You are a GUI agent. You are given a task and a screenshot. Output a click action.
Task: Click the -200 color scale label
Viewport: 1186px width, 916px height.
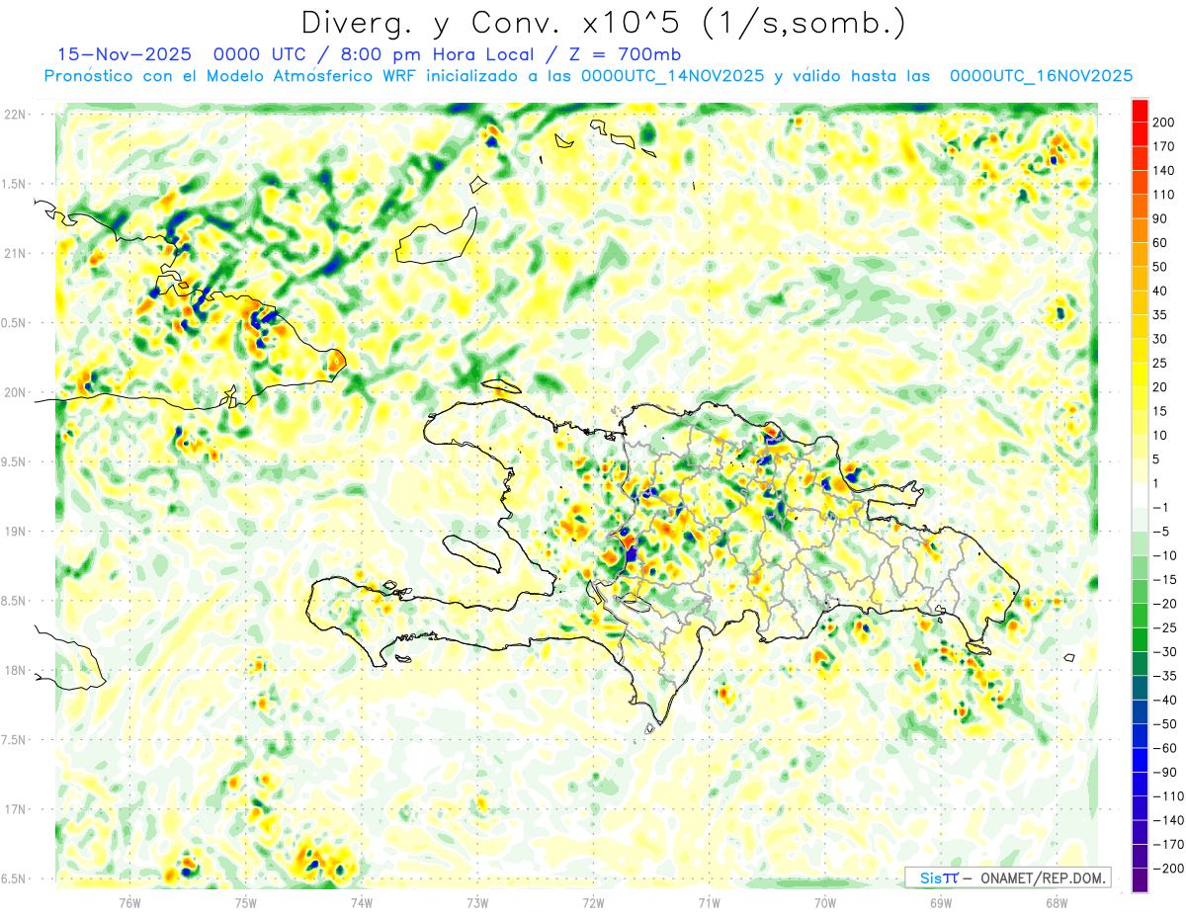click(1167, 869)
